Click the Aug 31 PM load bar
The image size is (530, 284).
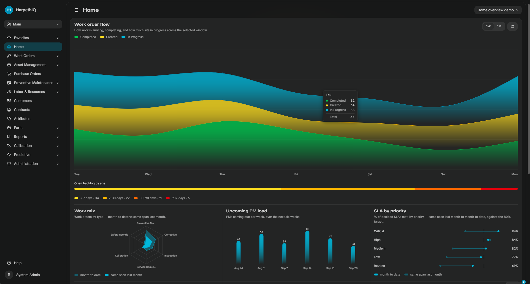coord(261,249)
